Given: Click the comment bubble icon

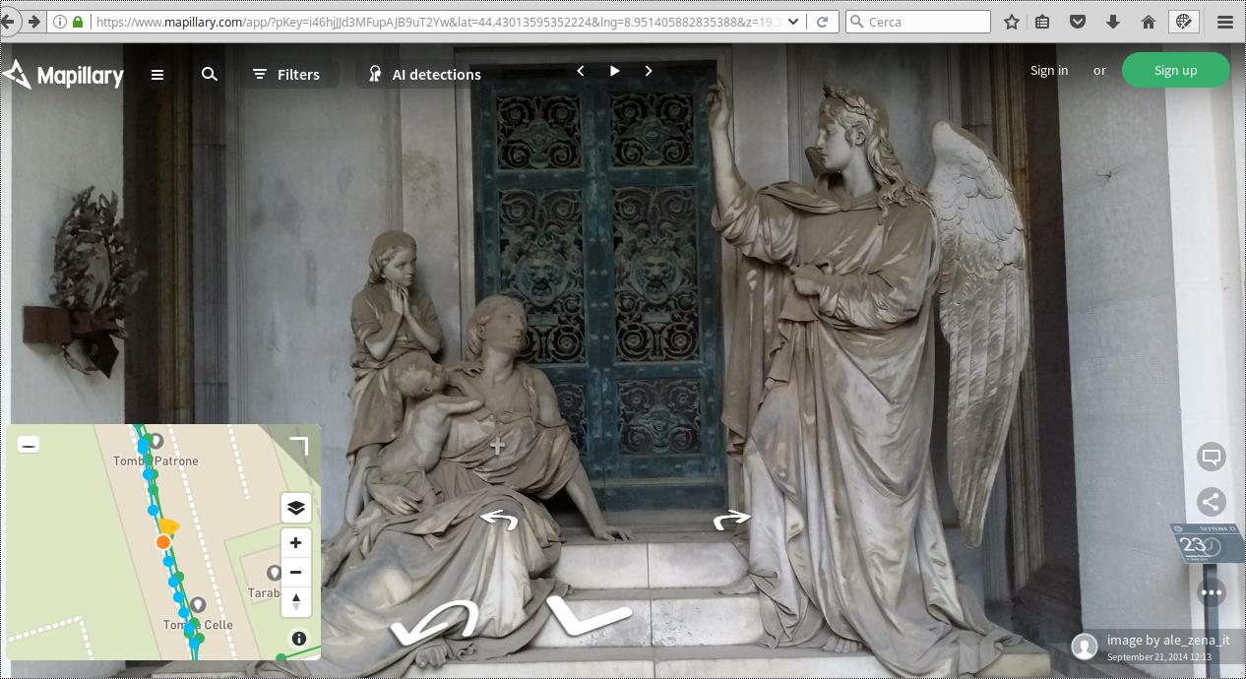Looking at the screenshot, I should [1212, 457].
